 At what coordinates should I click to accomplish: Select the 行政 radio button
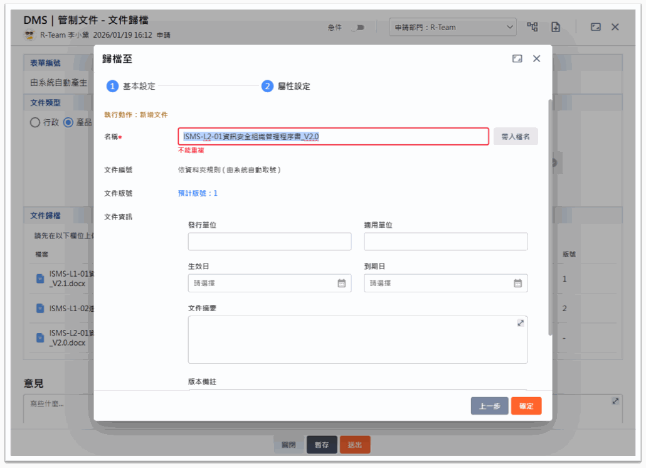(x=35, y=122)
